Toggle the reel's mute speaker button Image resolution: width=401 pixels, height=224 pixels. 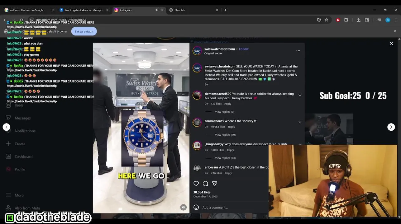click(x=184, y=208)
